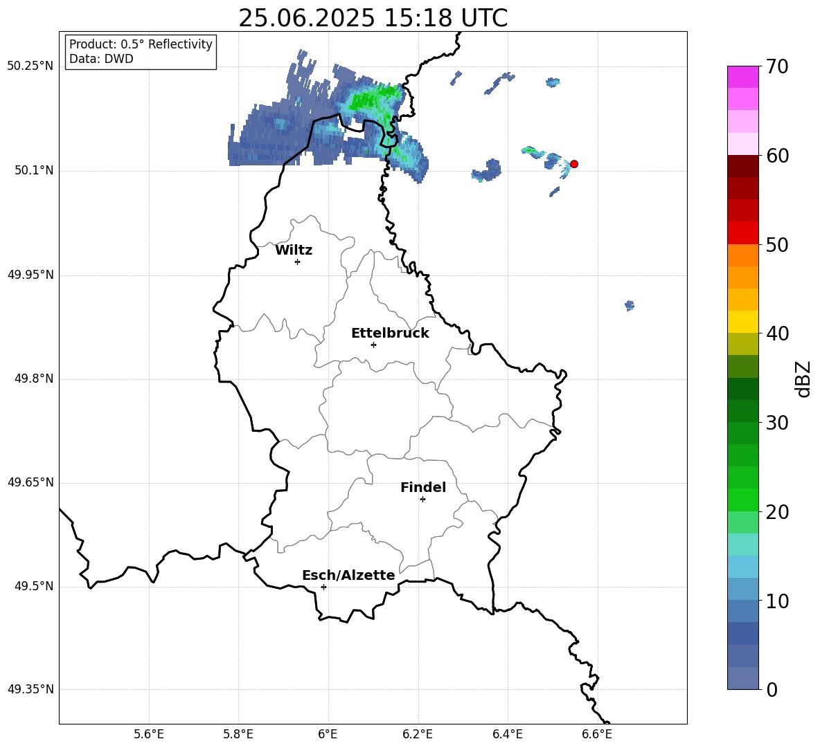This screenshot has height=748, width=820.
Task: Click the Ettelbruck city label
Action: pos(390,334)
